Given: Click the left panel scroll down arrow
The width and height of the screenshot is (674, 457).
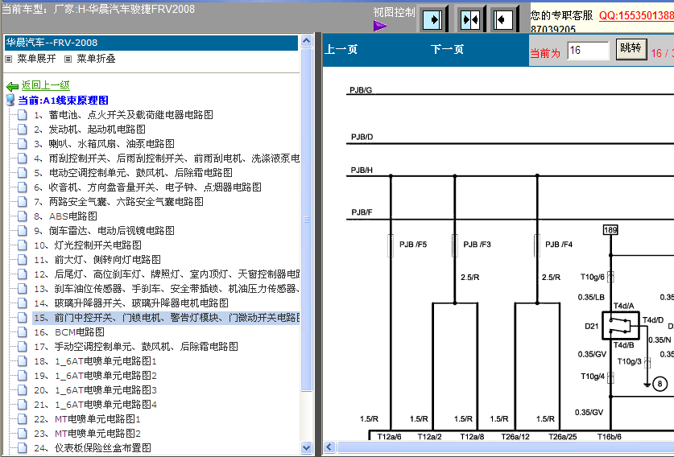Looking at the screenshot, I should click(x=307, y=447).
